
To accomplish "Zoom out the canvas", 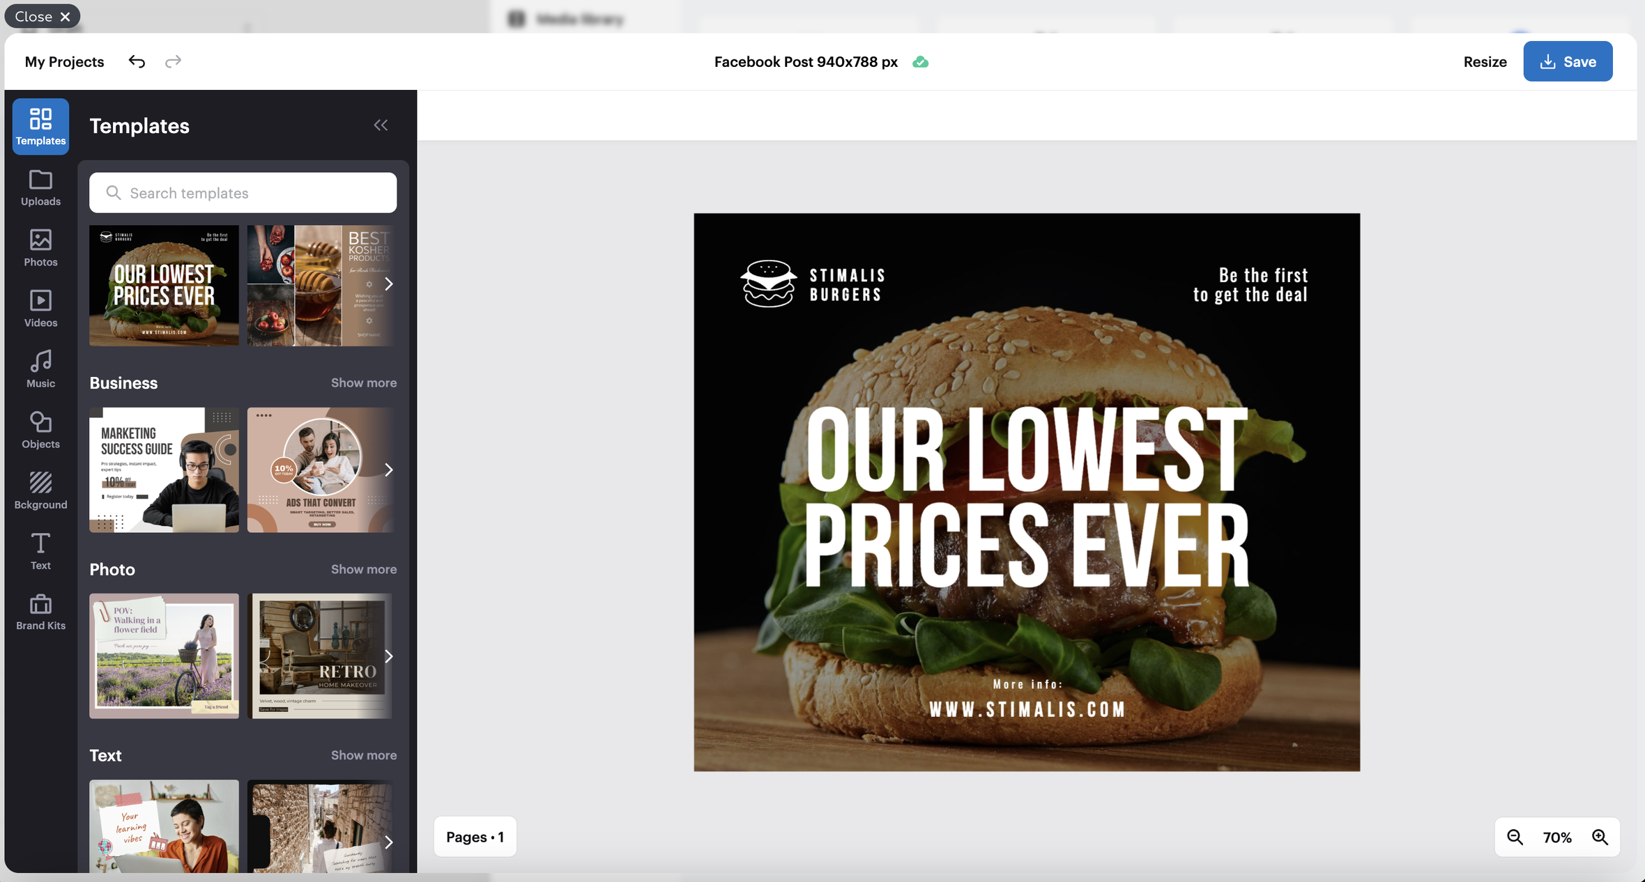I will [x=1515, y=837].
